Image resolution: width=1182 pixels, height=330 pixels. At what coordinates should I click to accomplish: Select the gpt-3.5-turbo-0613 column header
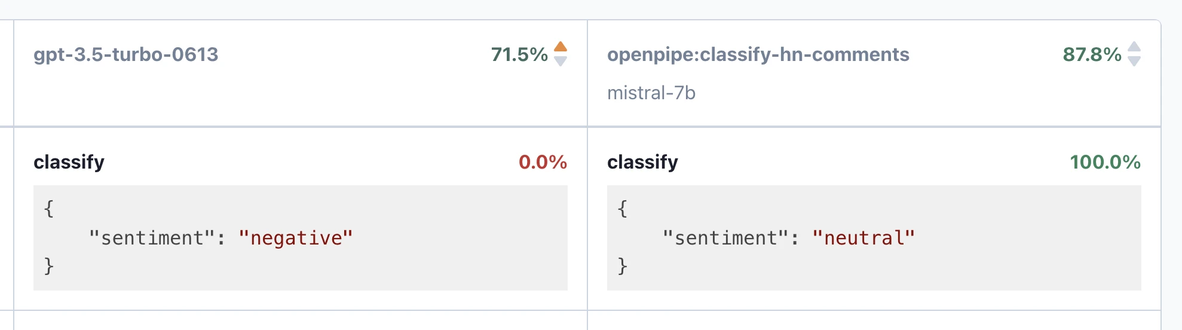[x=126, y=54]
